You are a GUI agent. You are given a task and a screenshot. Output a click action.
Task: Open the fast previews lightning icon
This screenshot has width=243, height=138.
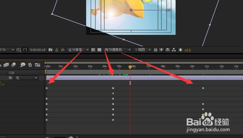click(x=161, y=50)
